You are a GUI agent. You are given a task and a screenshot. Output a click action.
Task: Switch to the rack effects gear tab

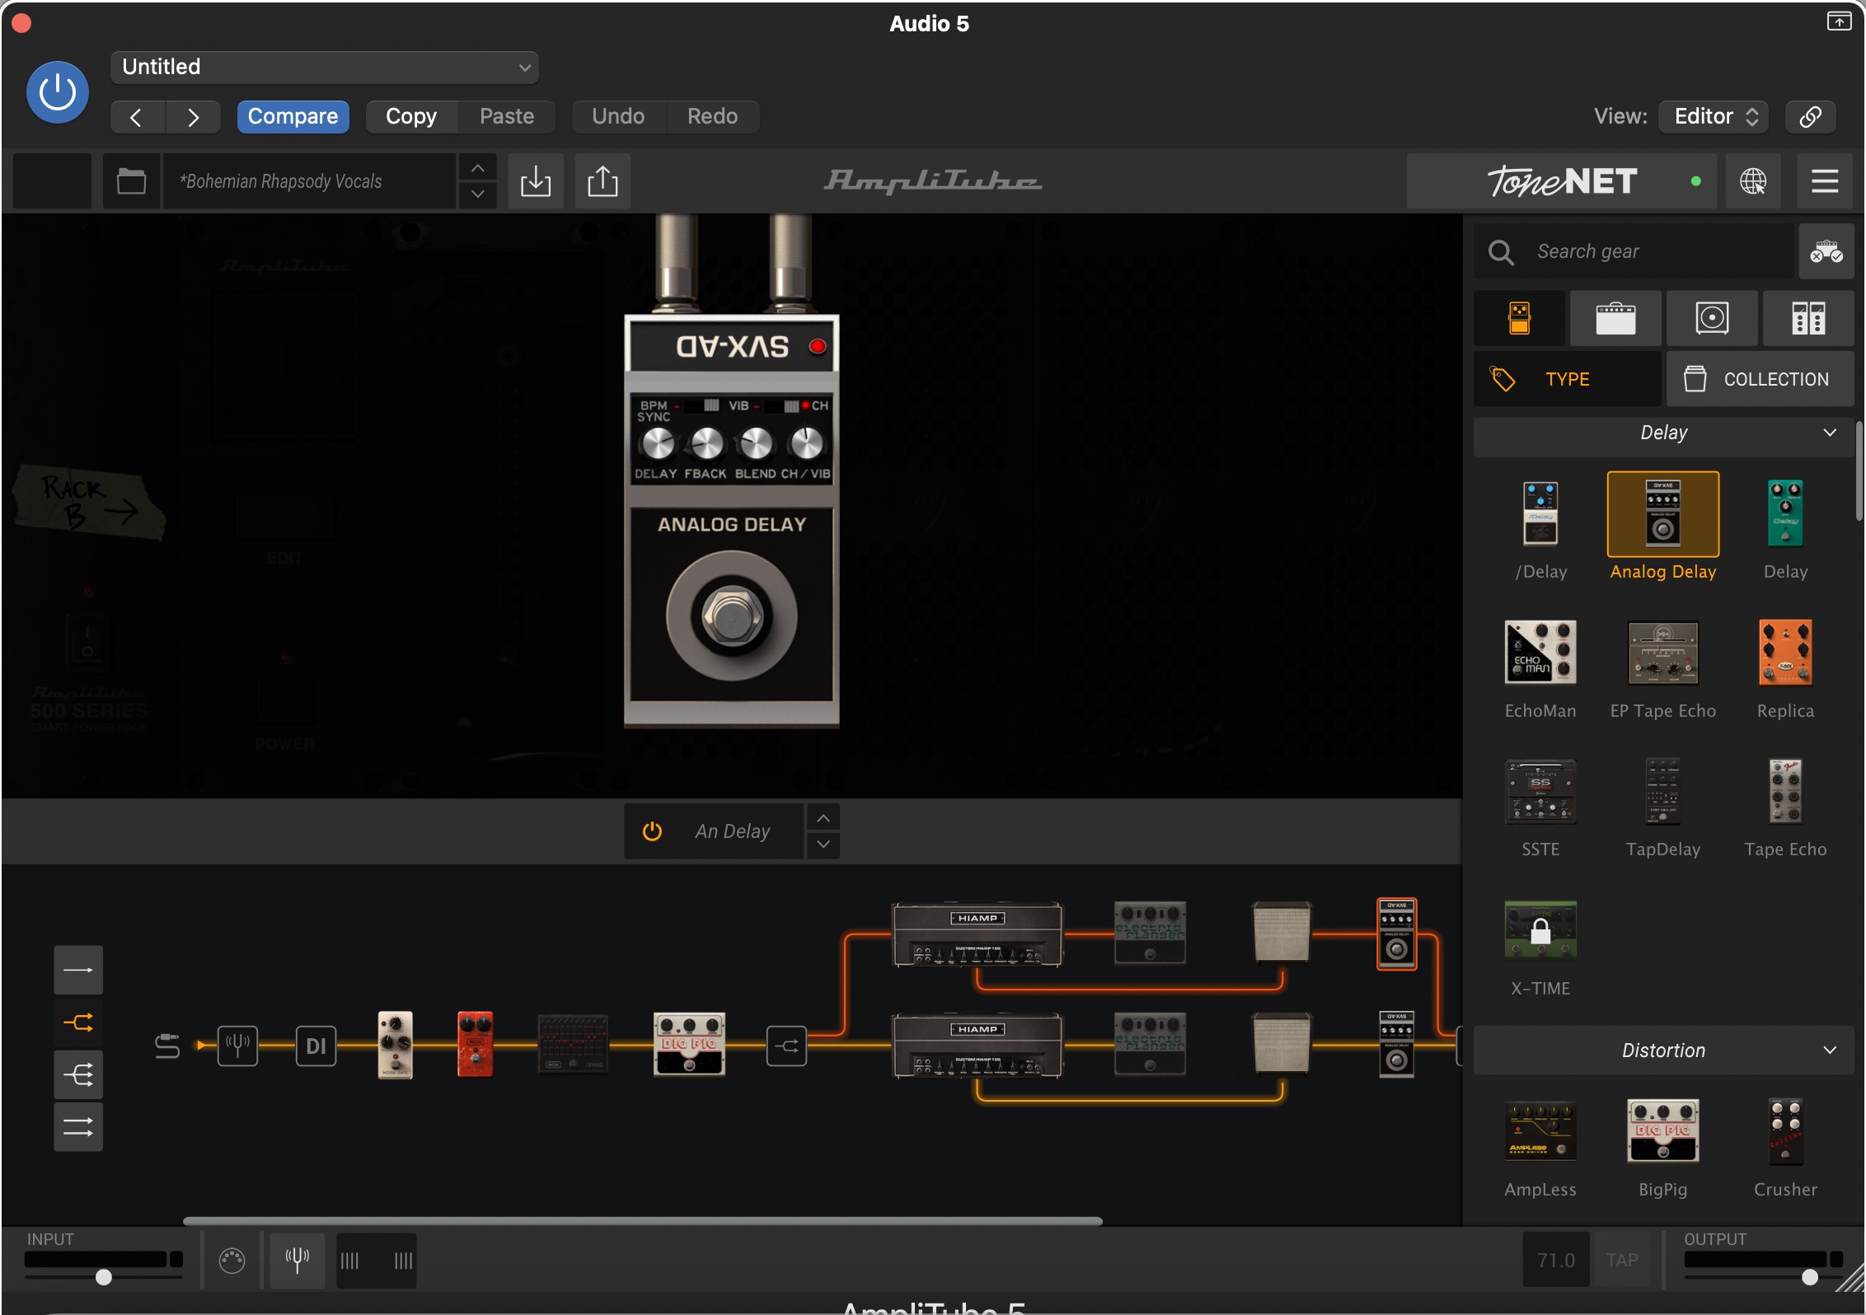tap(1808, 318)
